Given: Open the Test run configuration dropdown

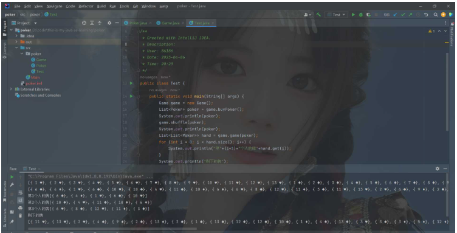Looking at the screenshot, I should [336, 15].
